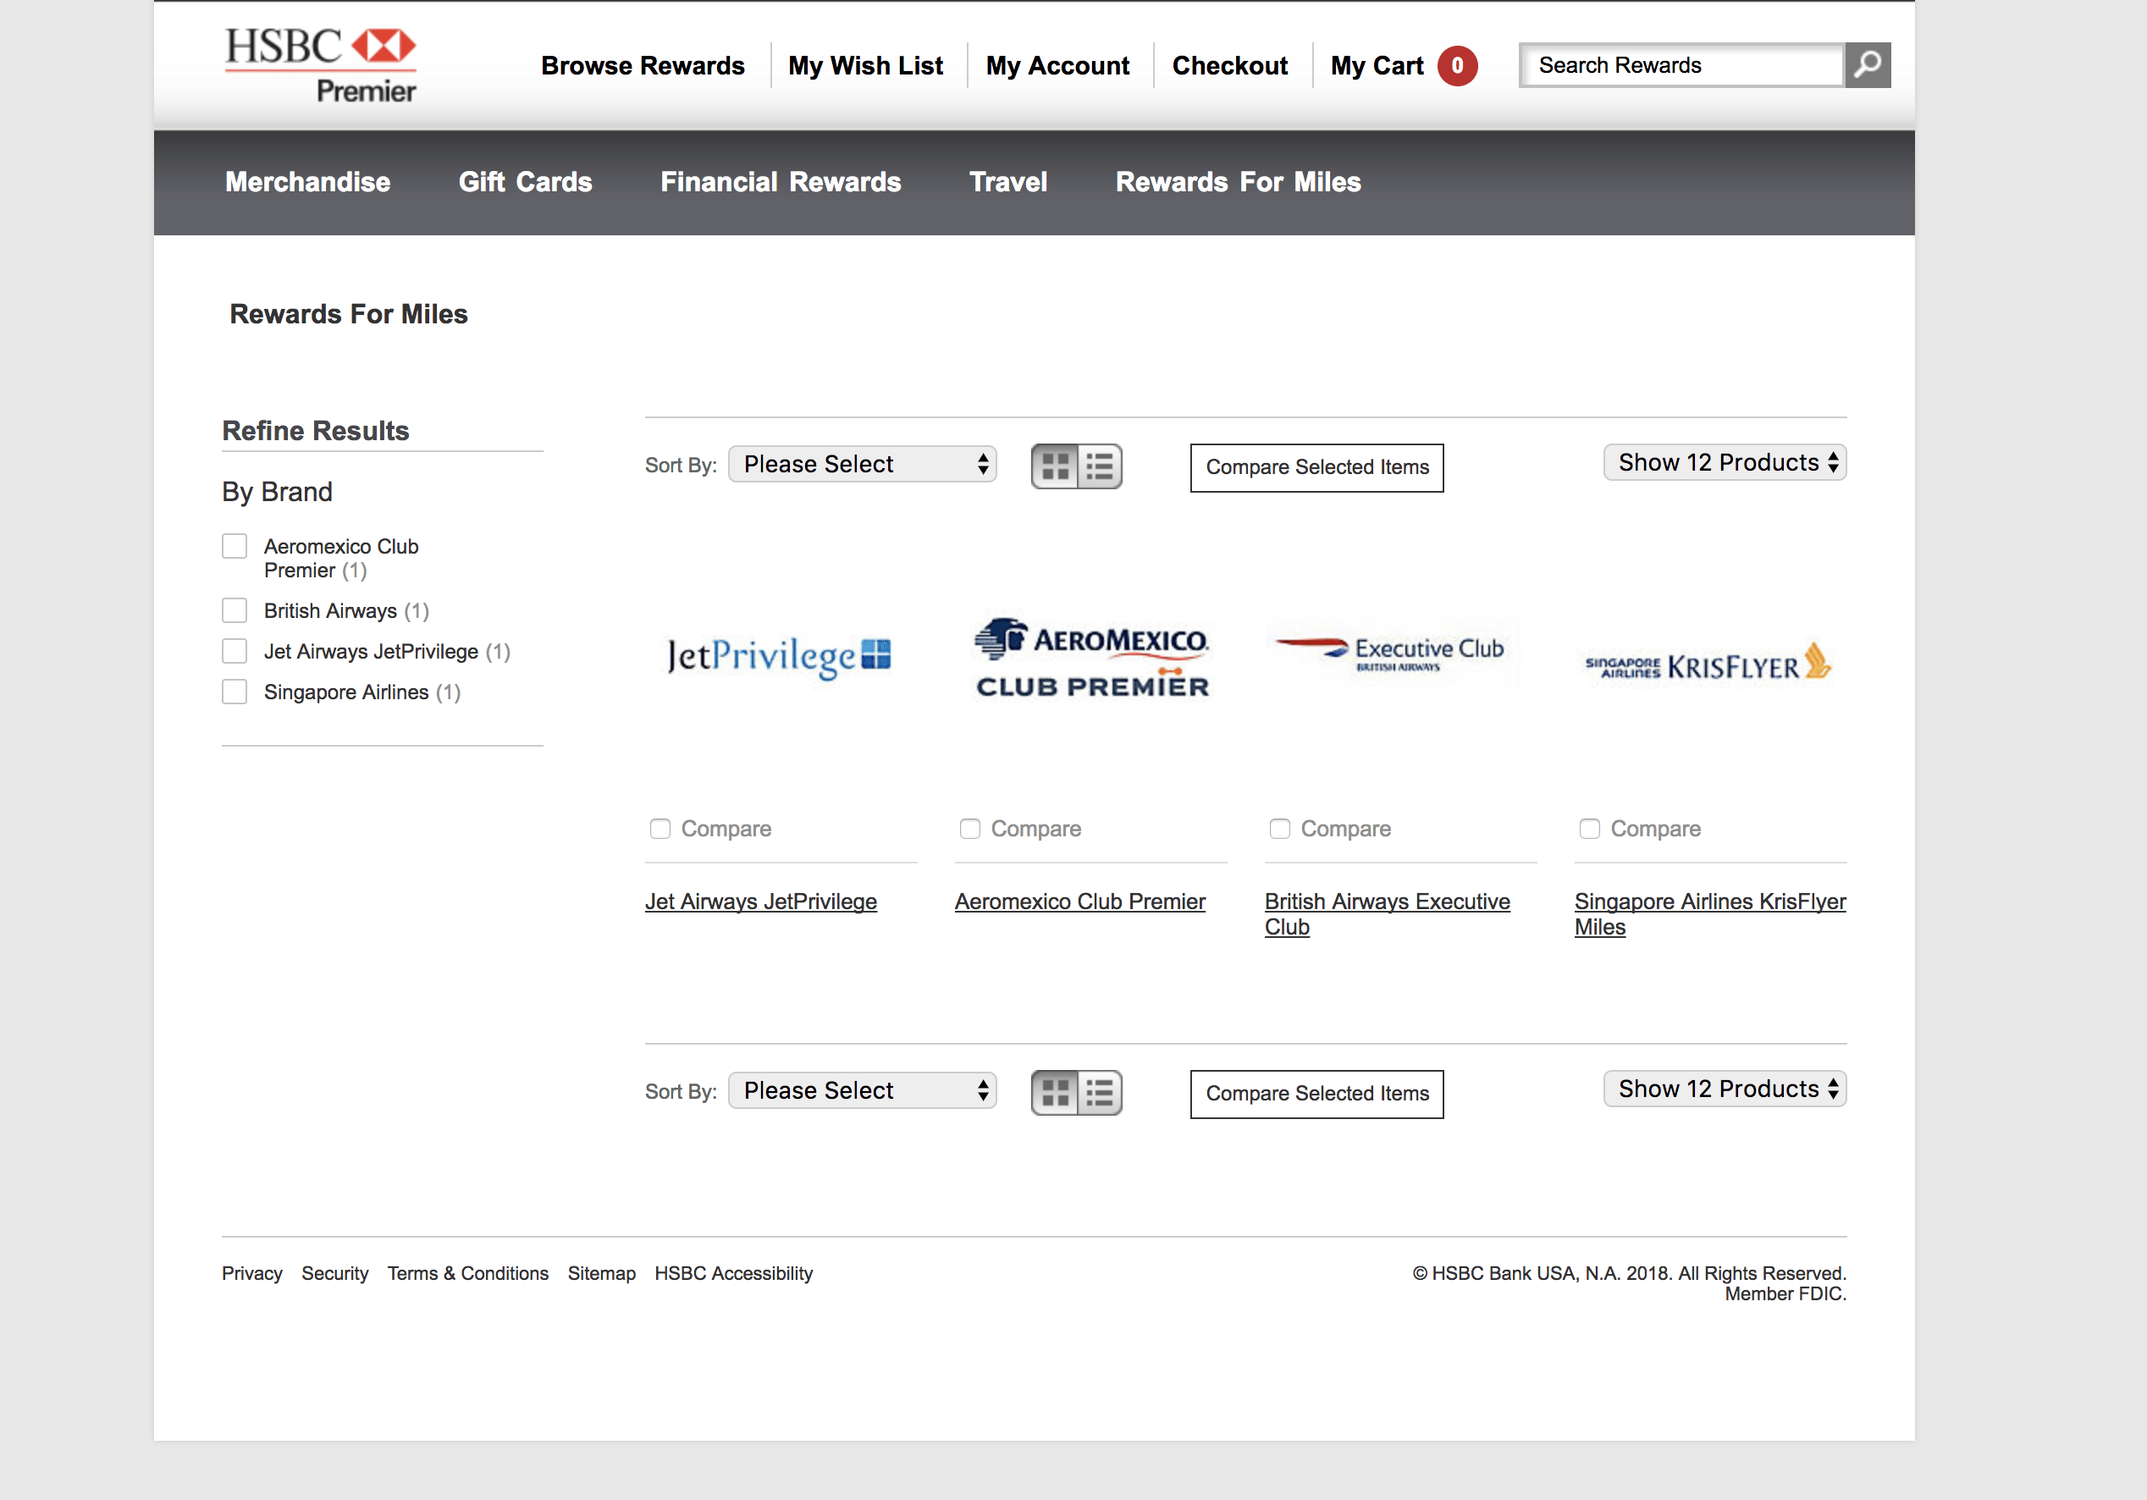Open the Sitemap footer link
The height and width of the screenshot is (1500, 2147).
point(601,1274)
